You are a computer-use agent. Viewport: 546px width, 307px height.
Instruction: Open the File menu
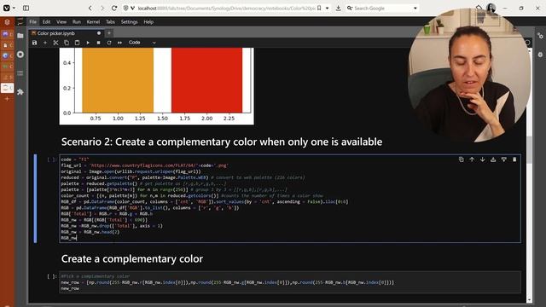point(32,22)
